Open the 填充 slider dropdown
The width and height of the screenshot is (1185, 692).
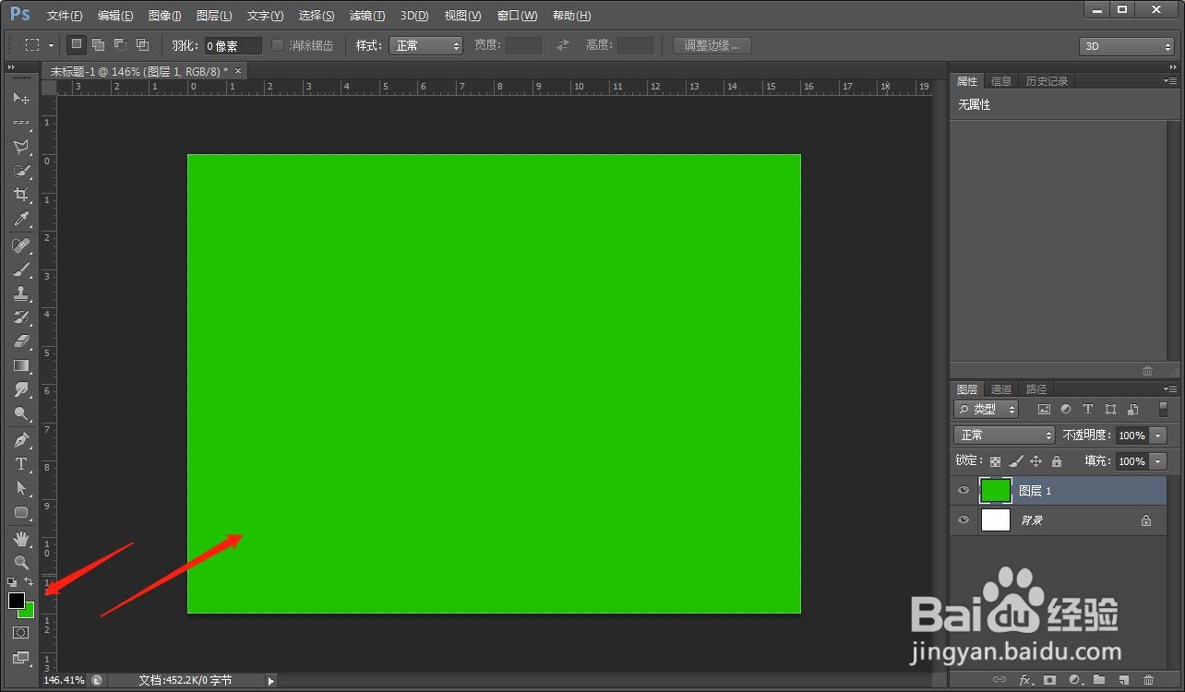pos(1158,461)
